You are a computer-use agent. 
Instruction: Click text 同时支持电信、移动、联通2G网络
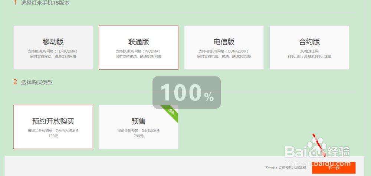[x=224, y=56]
